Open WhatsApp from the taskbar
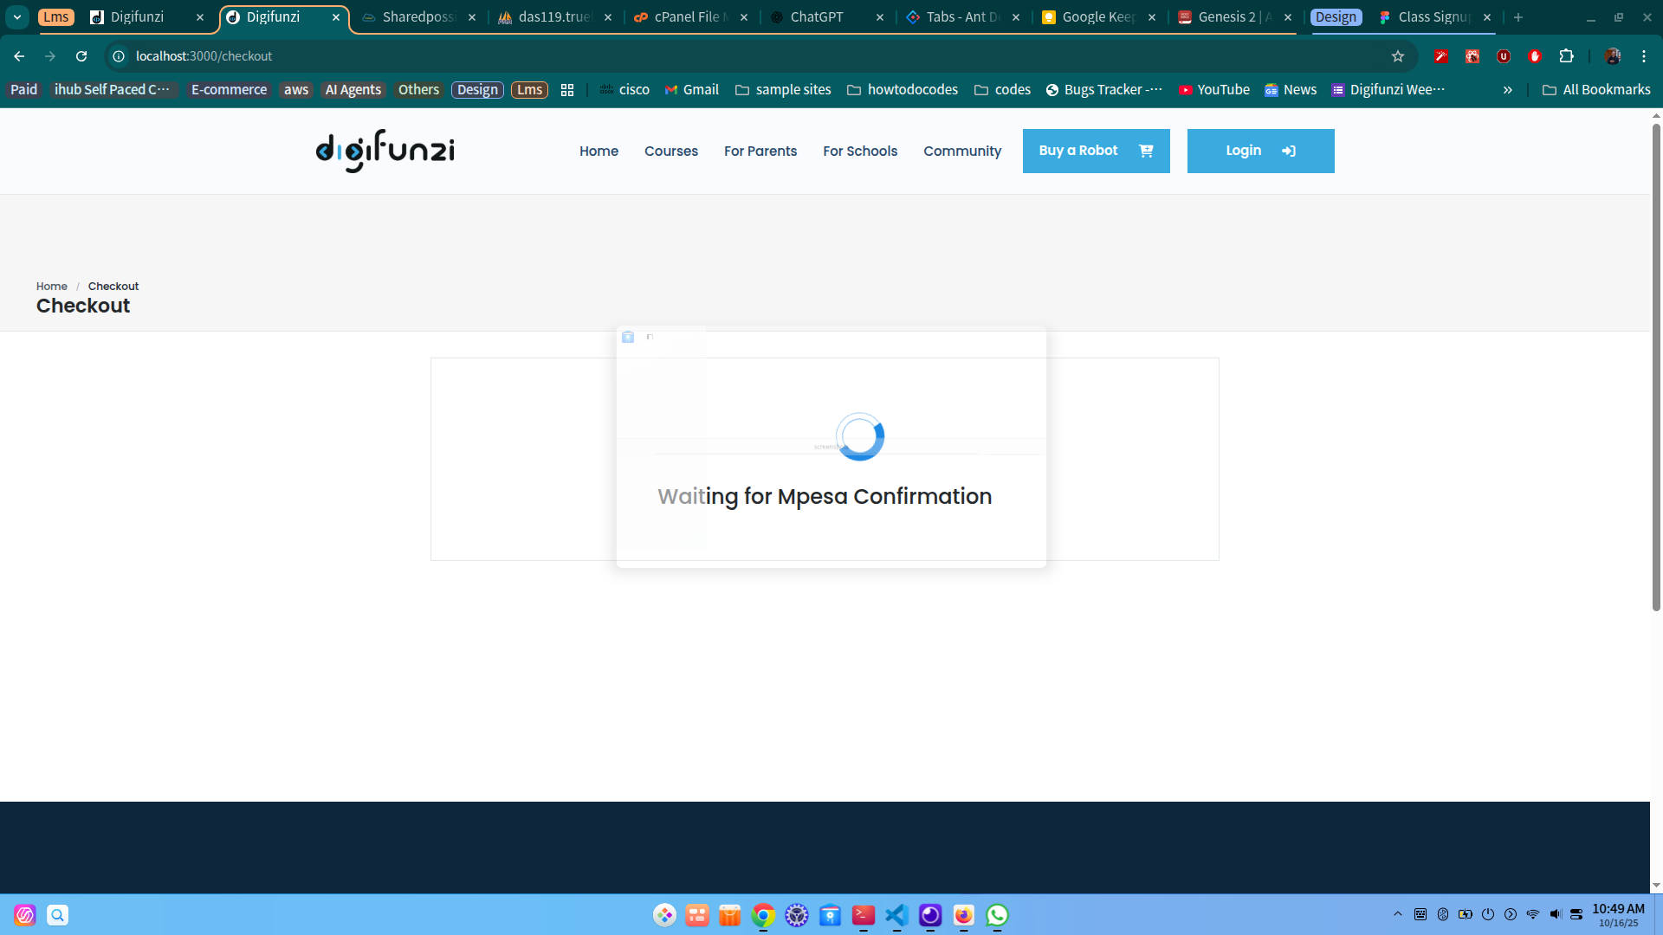 click(997, 915)
